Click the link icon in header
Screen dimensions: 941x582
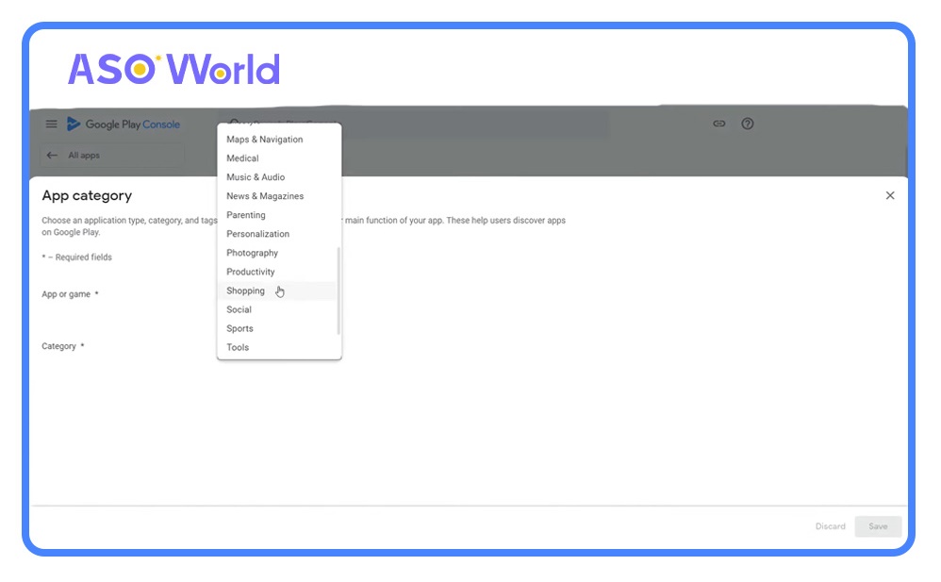tap(719, 124)
